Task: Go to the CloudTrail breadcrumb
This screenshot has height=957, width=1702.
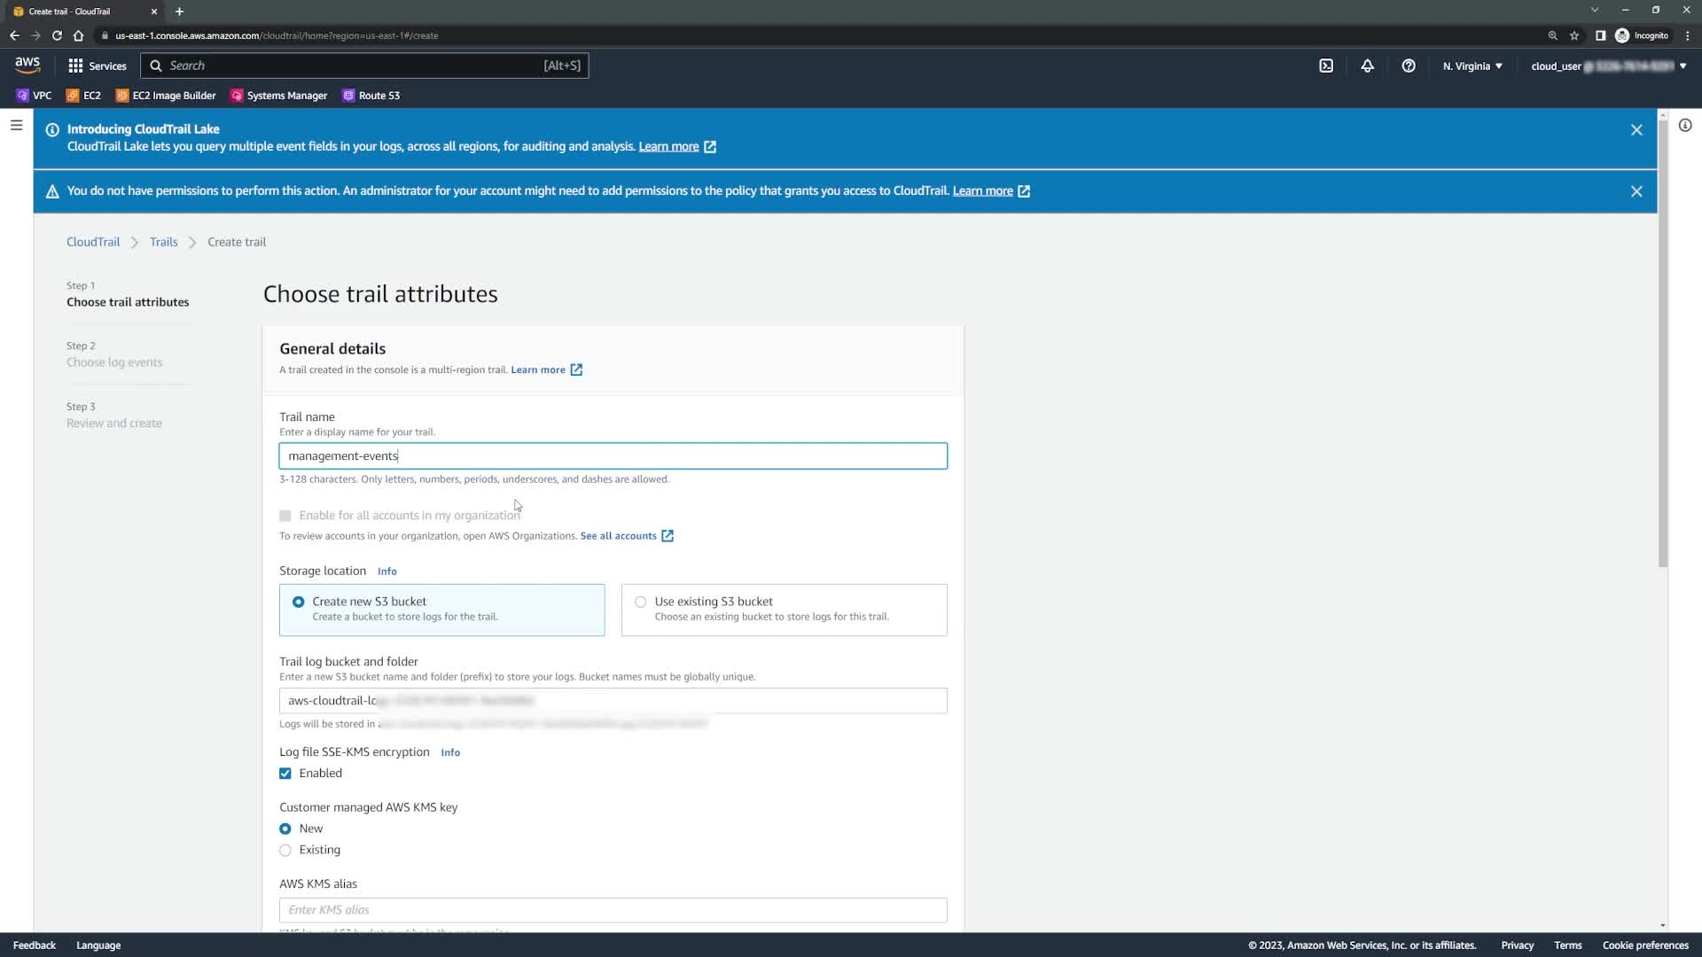Action: [x=93, y=242]
